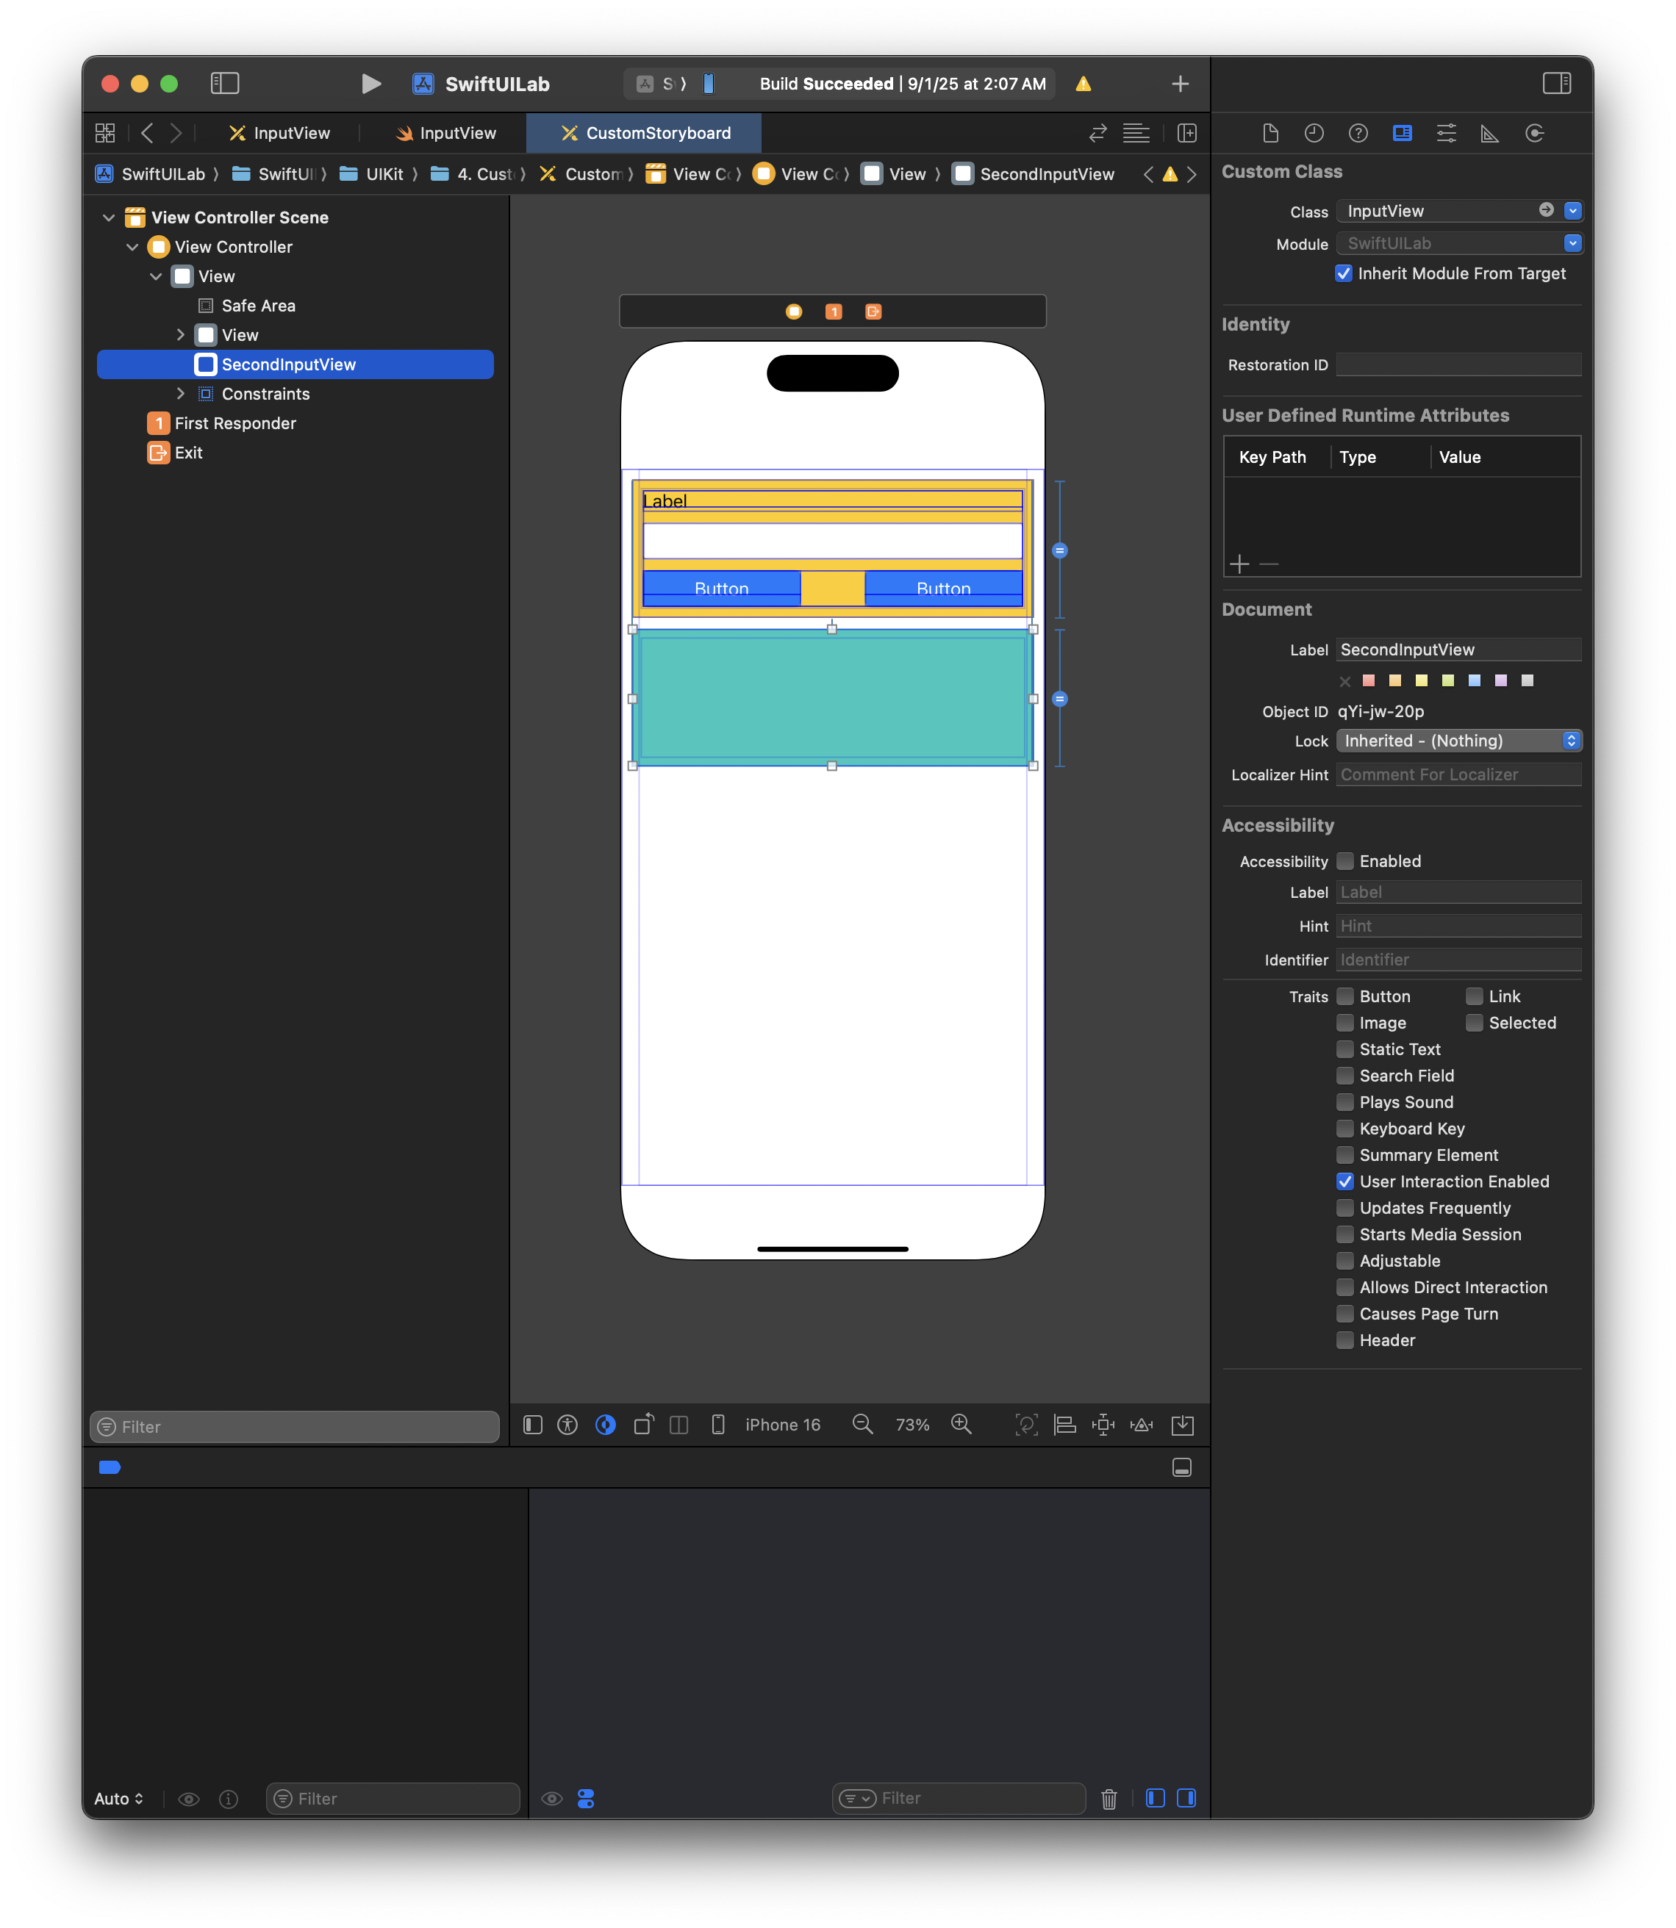
Task: Open the Lock Inherited dropdown
Action: coord(1458,741)
